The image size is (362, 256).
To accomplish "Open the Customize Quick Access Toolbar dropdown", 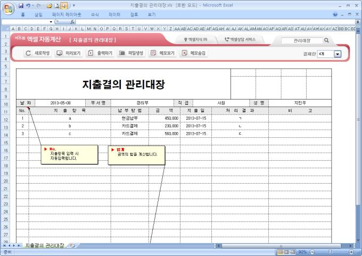I will pyautogui.click(x=74, y=5).
